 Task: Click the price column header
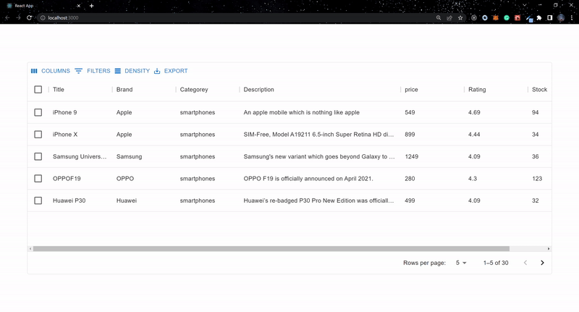click(411, 90)
